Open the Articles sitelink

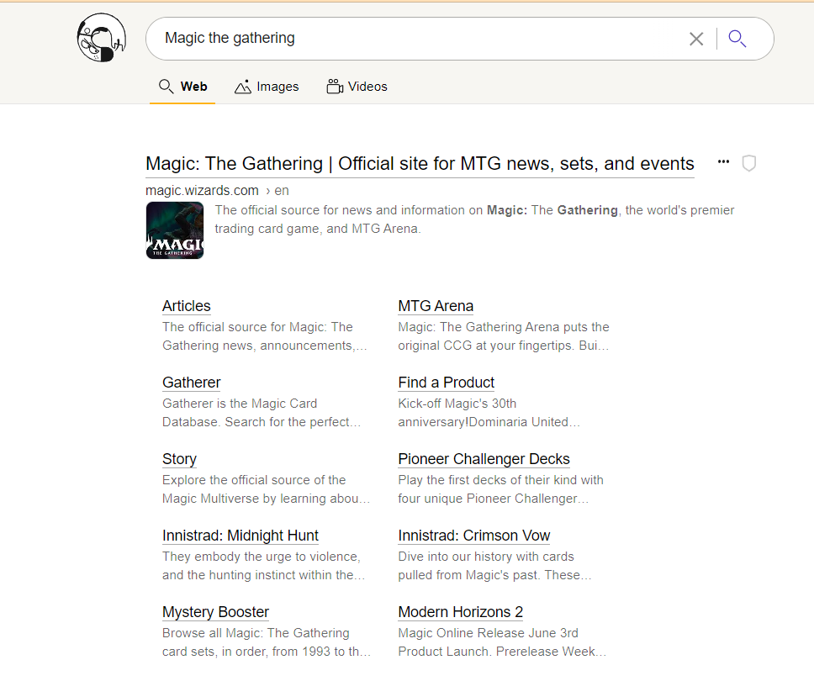[x=187, y=306]
